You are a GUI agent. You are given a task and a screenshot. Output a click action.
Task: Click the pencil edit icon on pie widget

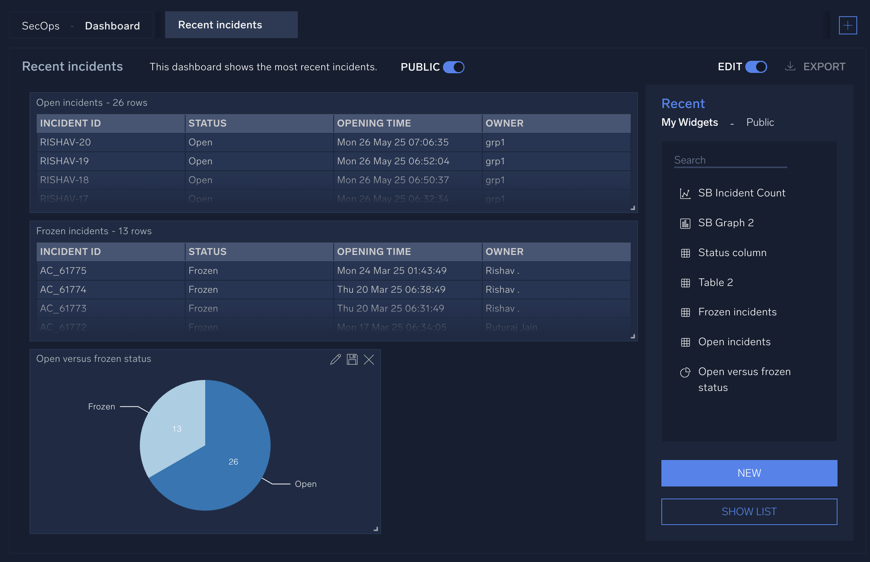tap(335, 359)
